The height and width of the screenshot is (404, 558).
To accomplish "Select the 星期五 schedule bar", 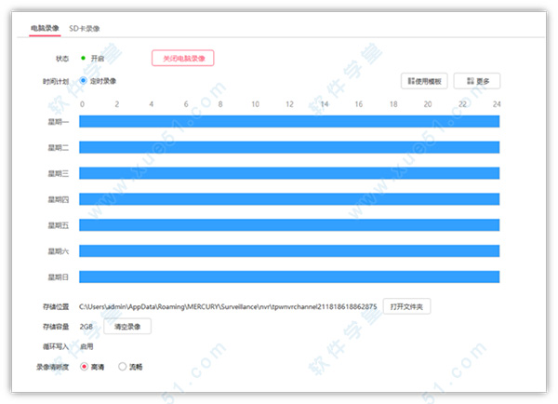I will pos(289,224).
